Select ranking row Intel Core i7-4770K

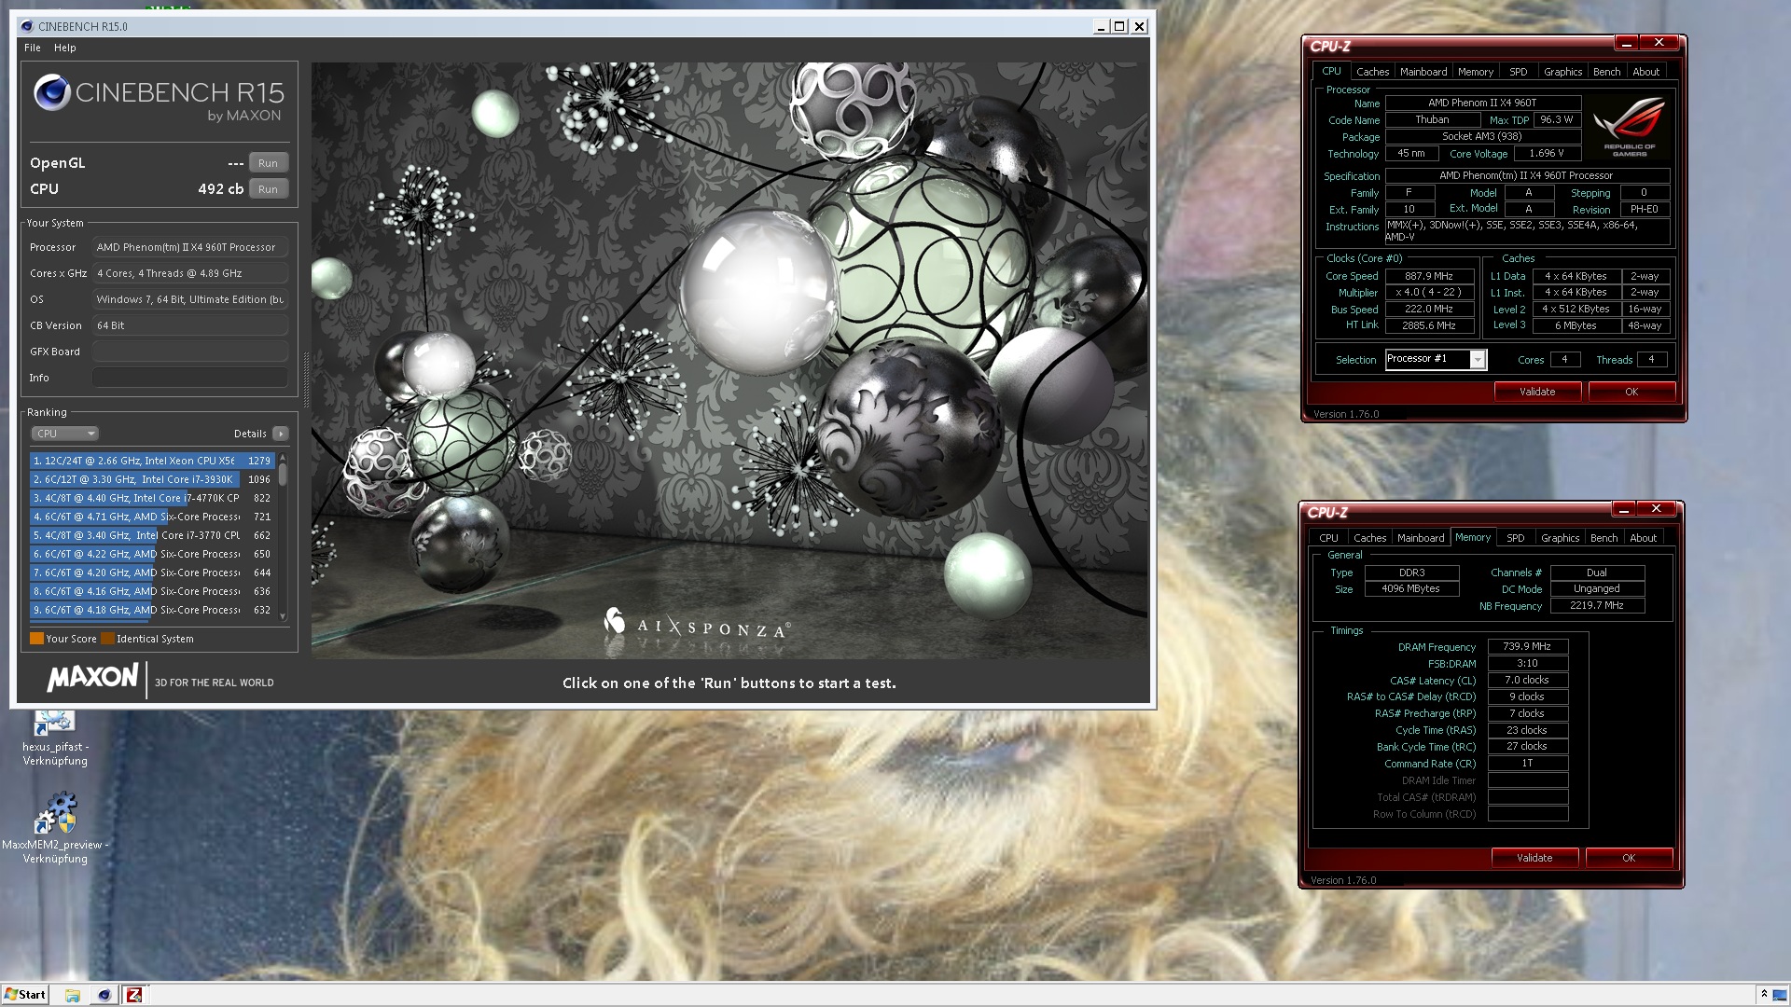pos(152,498)
